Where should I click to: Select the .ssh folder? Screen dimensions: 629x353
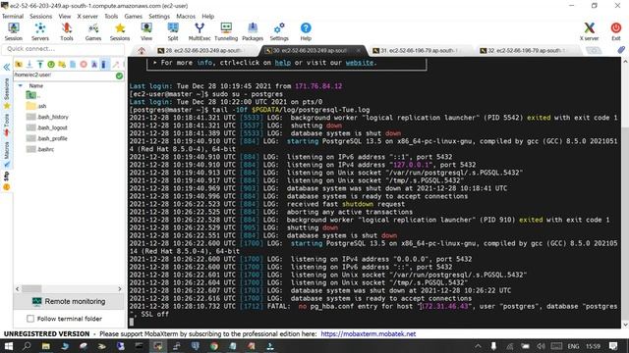36,106
